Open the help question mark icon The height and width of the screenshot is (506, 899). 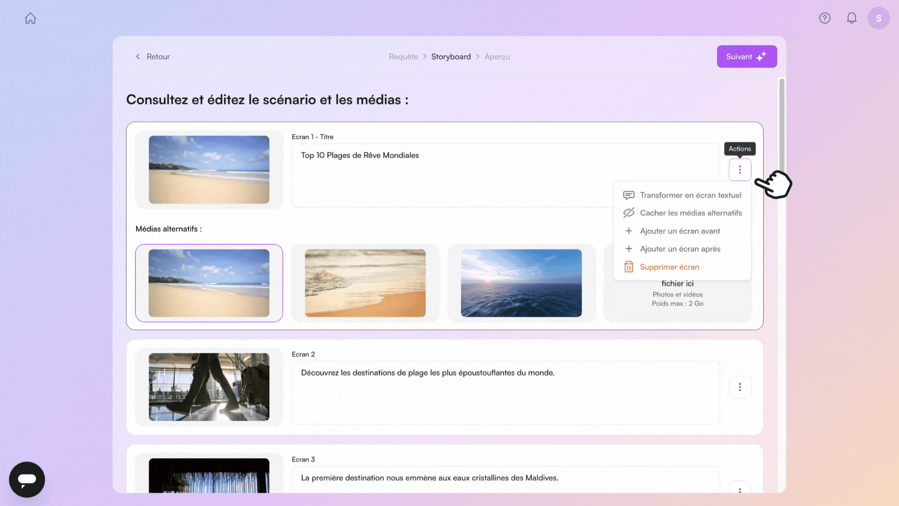pos(825,18)
